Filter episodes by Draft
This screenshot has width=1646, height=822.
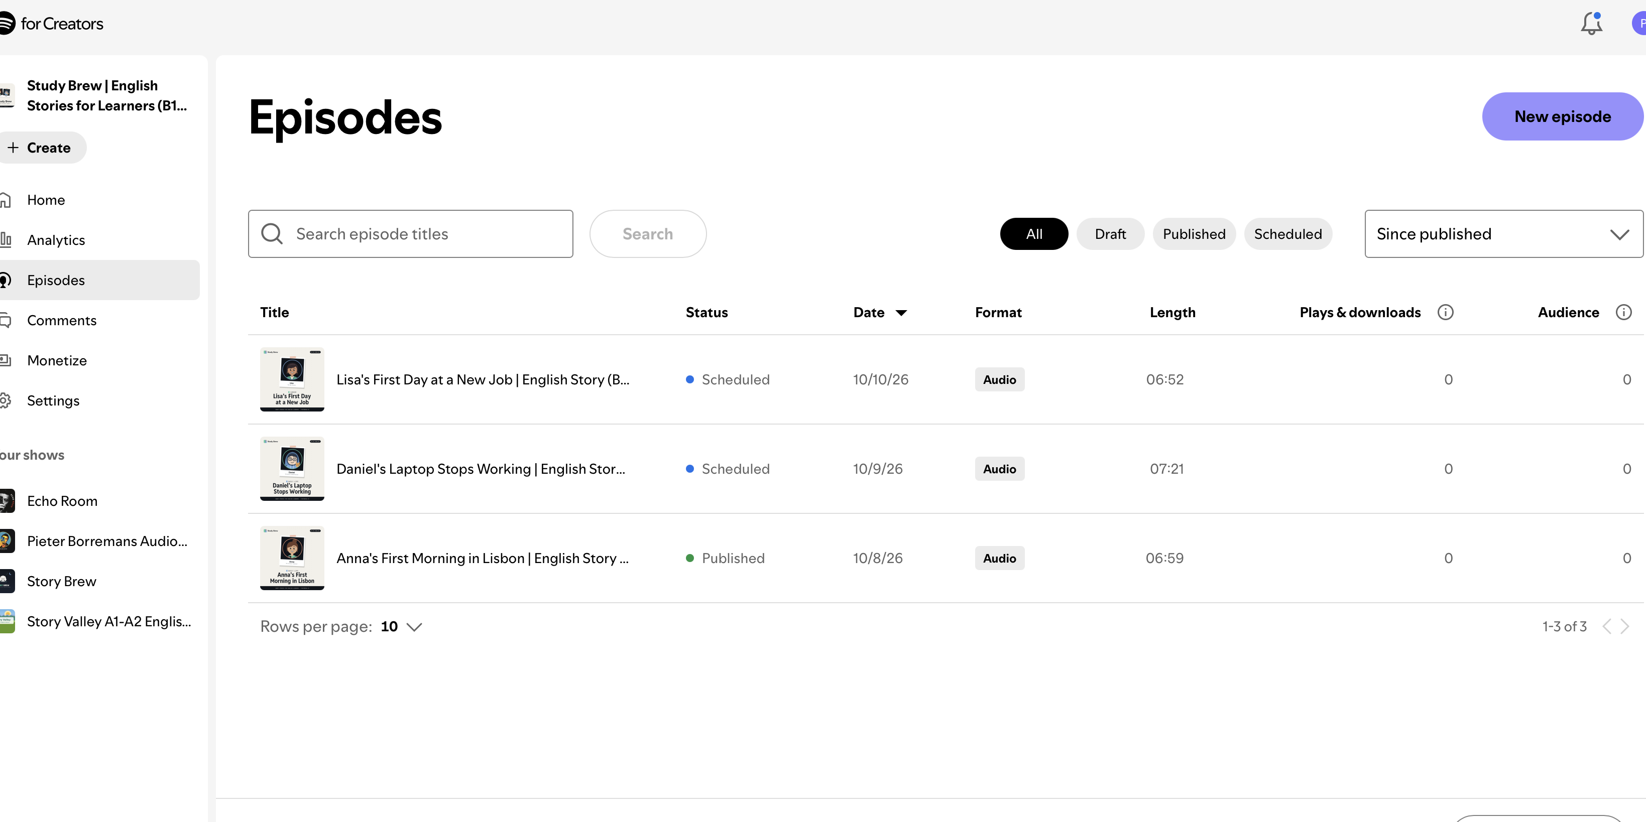coord(1110,234)
